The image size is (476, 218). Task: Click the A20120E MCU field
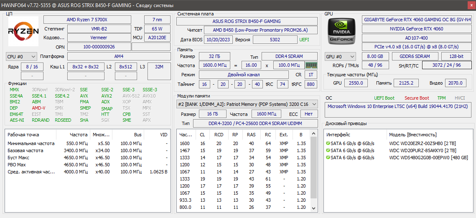[x=157, y=38]
